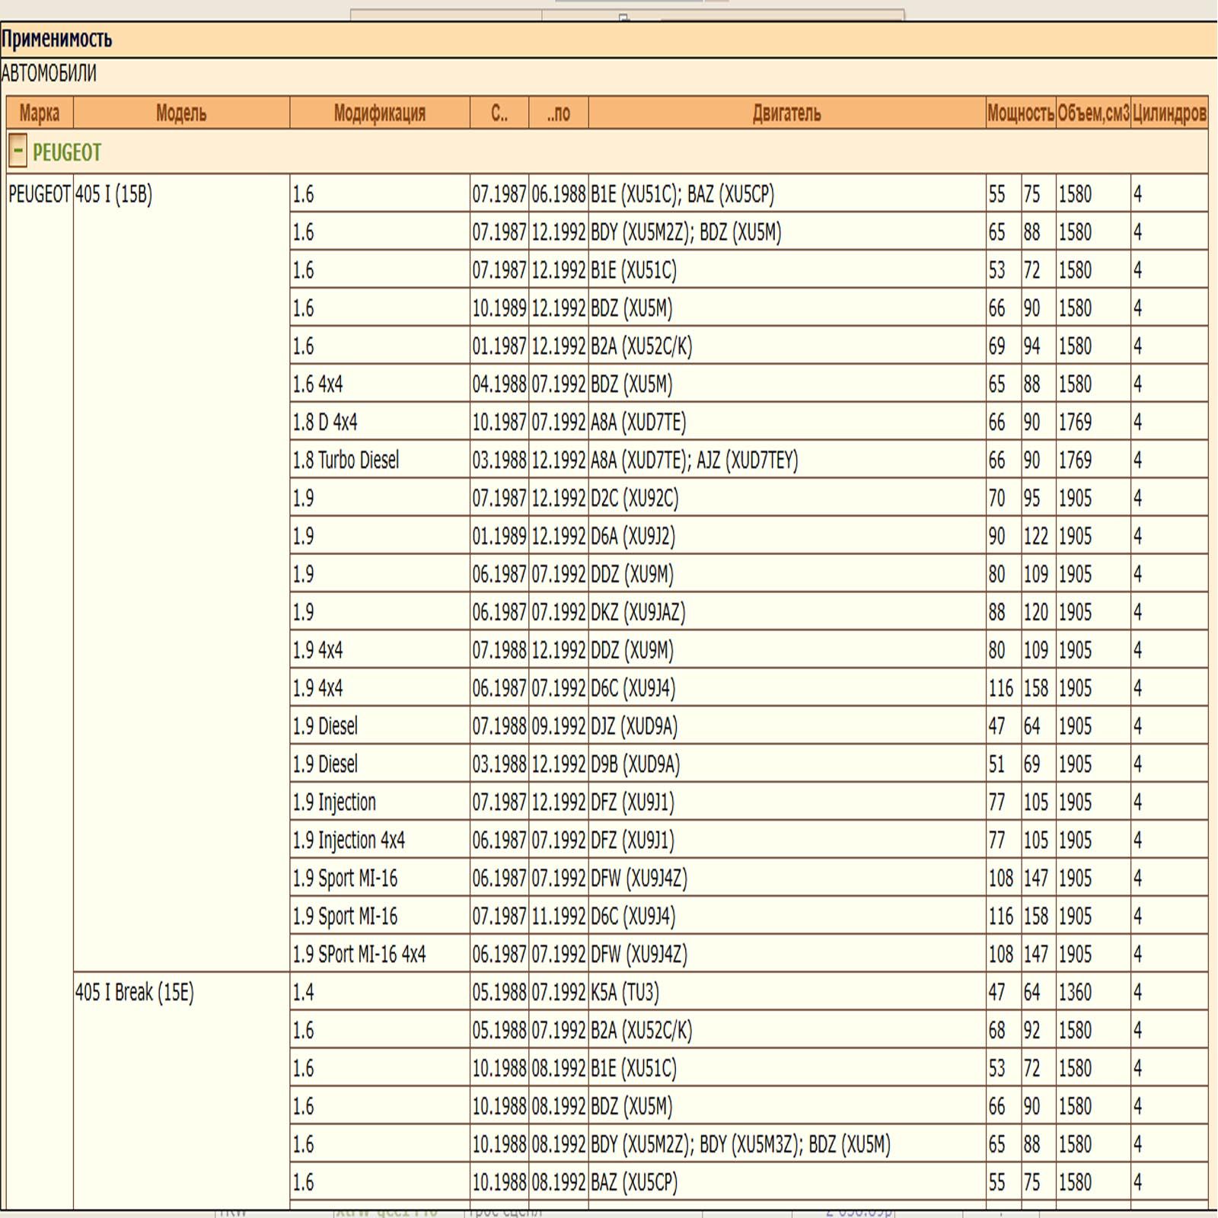
Task: Click the green PEUGEOT group title
Action: pyautogui.click(x=67, y=153)
